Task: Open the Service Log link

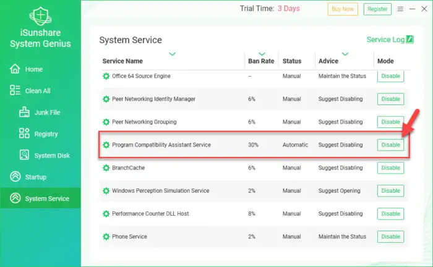Action: [386, 40]
